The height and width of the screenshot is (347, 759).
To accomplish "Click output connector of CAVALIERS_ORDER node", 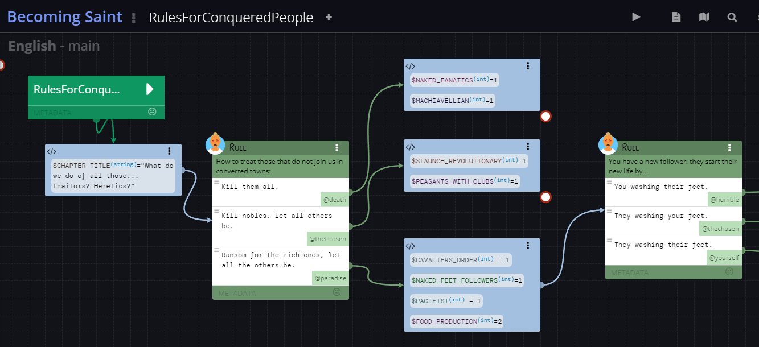I will coord(541,284).
